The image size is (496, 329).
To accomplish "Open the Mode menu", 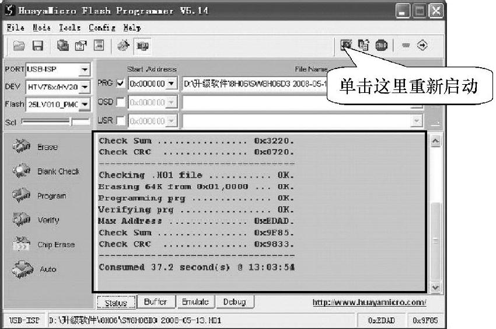I will point(41,28).
